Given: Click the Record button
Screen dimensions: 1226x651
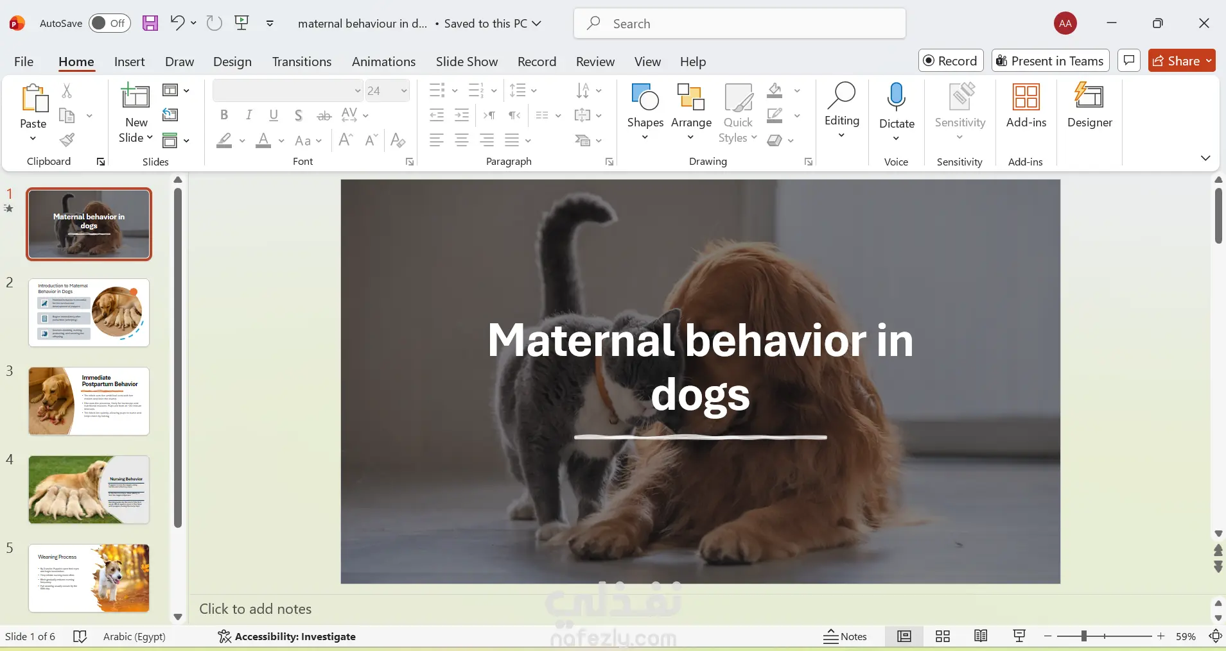Looking at the screenshot, I should (x=950, y=60).
